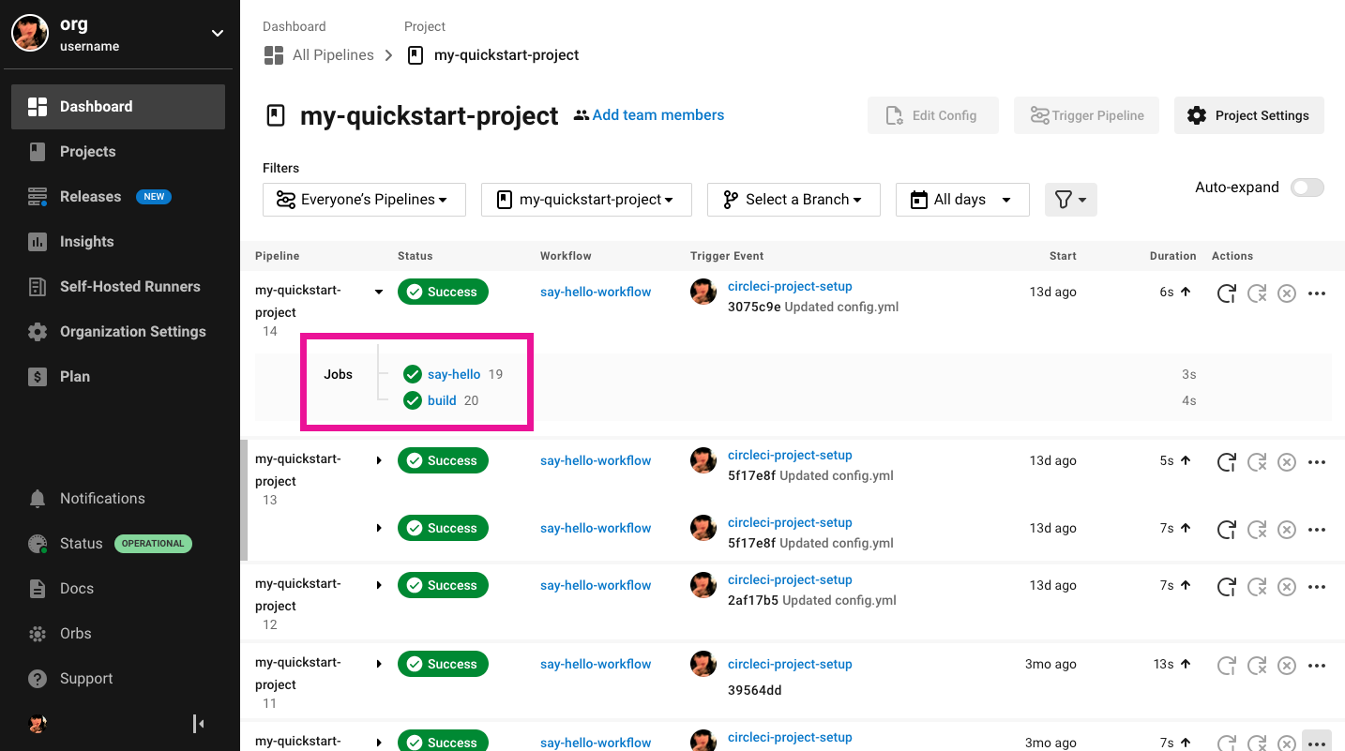Image resolution: width=1345 pixels, height=751 pixels.
Task: Open Project Settings
Action: pyautogui.click(x=1249, y=115)
